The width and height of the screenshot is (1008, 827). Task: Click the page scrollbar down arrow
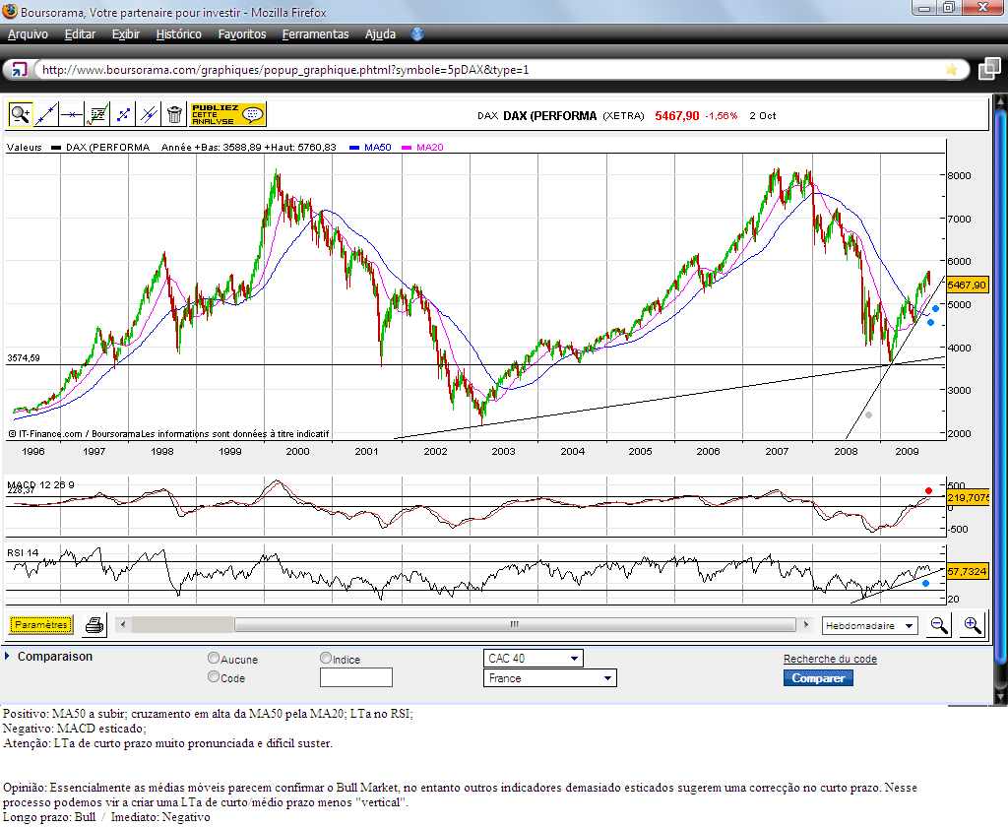pos(1000,697)
